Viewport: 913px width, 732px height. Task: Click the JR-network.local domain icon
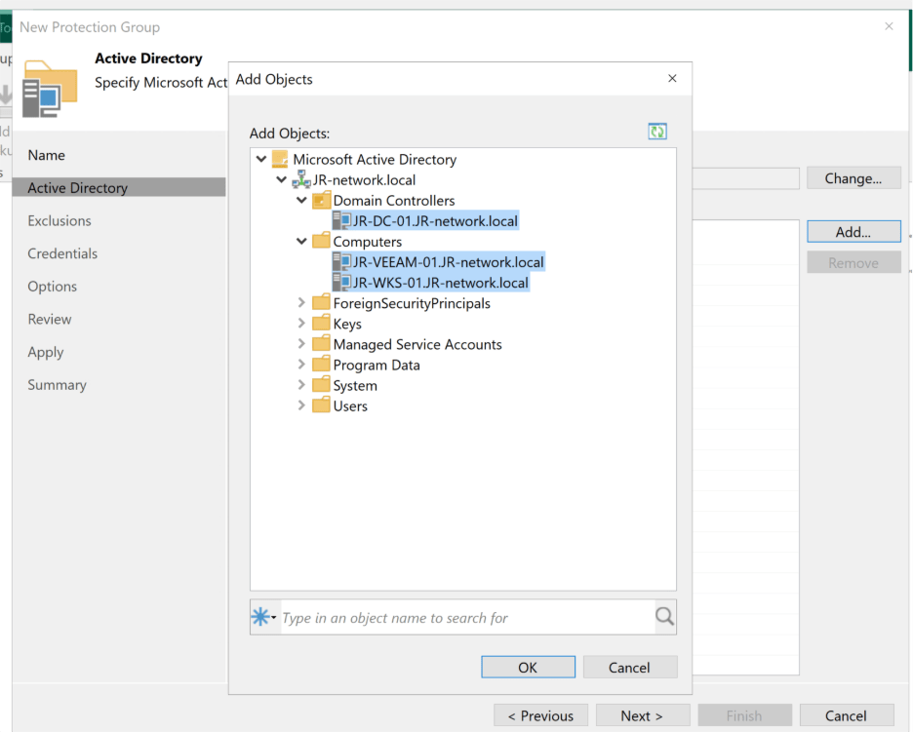click(x=301, y=180)
